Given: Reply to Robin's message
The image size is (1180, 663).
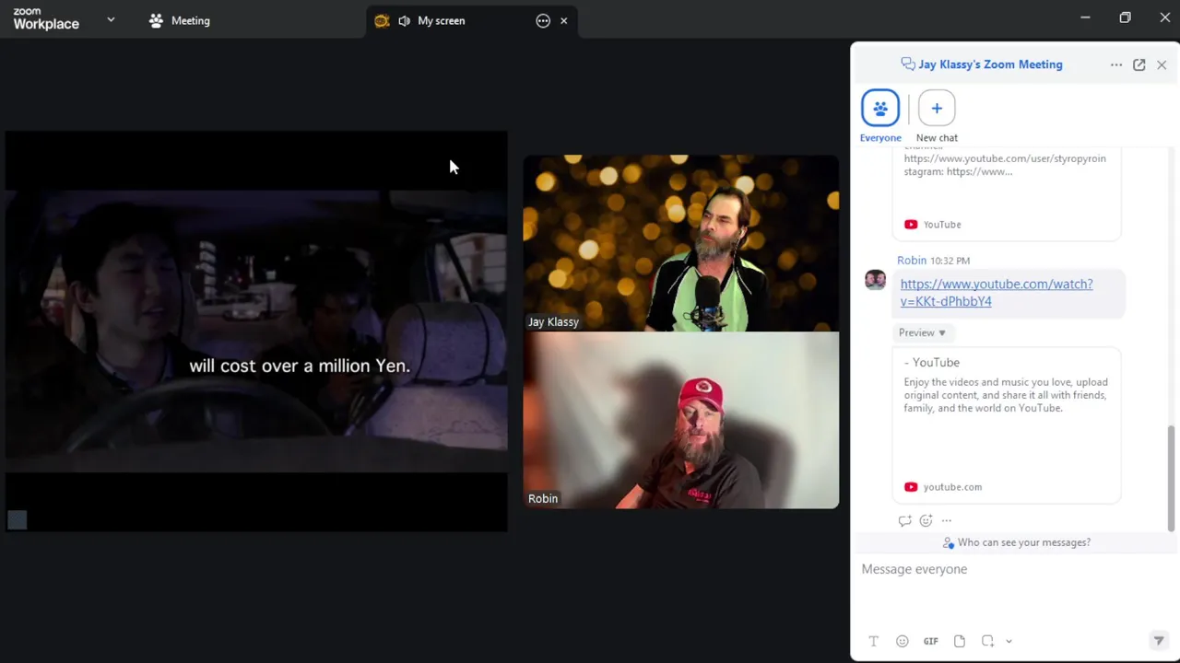Looking at the screenshot, I should [904, 520].
